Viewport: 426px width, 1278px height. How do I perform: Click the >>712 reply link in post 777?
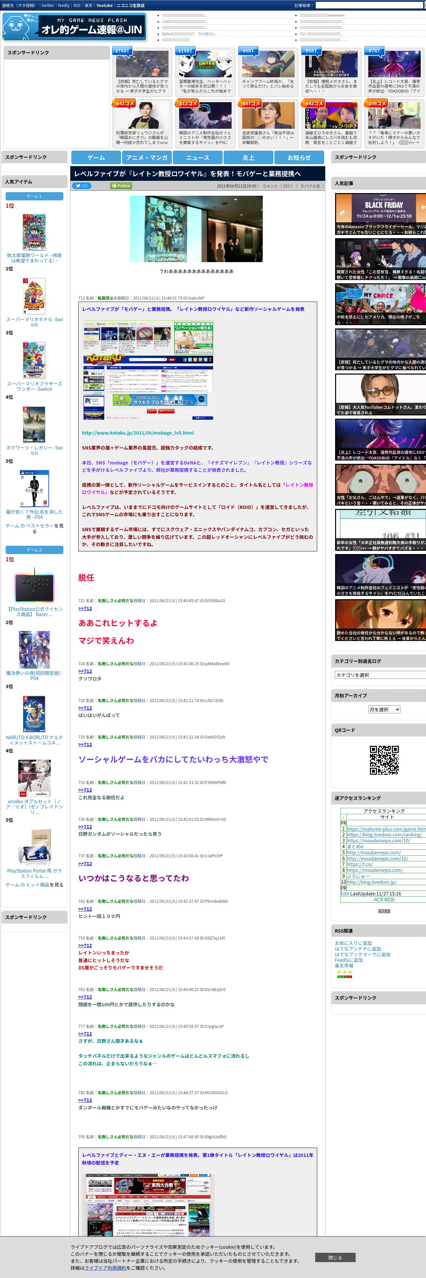point(85,1034)
